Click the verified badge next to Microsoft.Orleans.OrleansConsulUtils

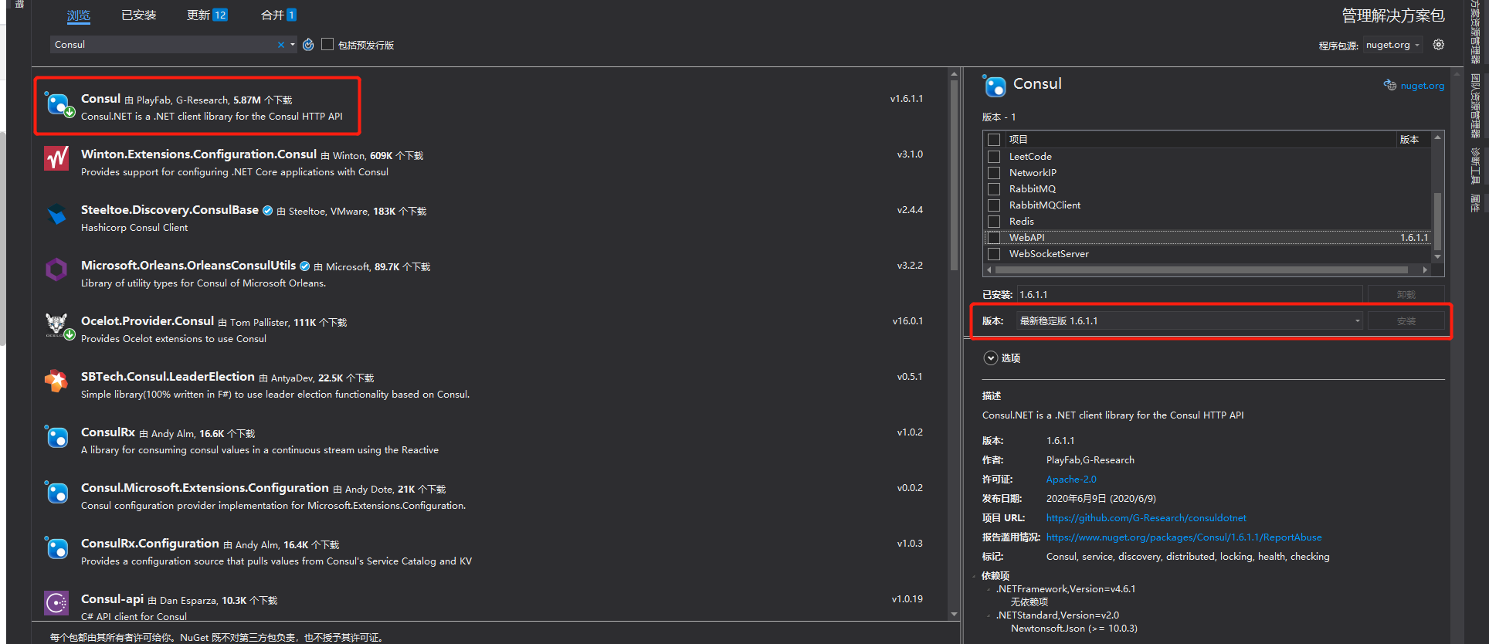click(x=304, y=266)
